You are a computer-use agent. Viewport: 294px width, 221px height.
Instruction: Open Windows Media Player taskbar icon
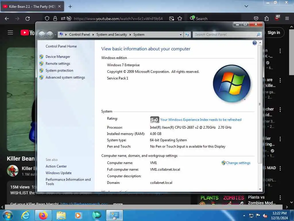tap(78, 215)
